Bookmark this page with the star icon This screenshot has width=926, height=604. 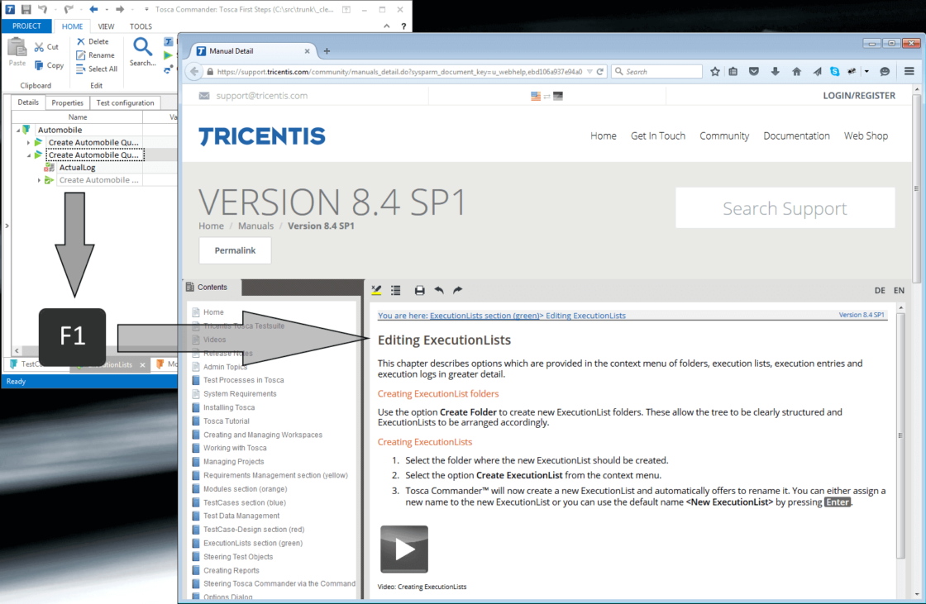pyautogui.click(x=715, y=72)
